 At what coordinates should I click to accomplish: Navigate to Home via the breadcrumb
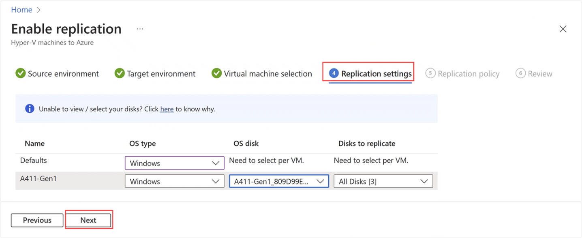pyautogui.click(x=21, y=9)
